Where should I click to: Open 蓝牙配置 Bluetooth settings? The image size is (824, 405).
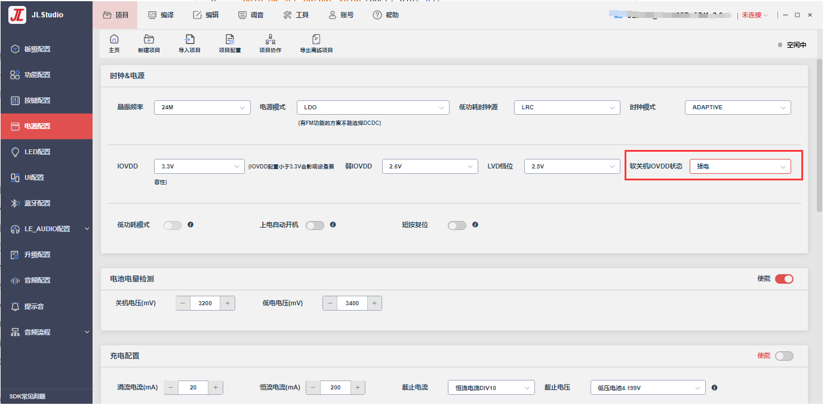tap(47, 203)
